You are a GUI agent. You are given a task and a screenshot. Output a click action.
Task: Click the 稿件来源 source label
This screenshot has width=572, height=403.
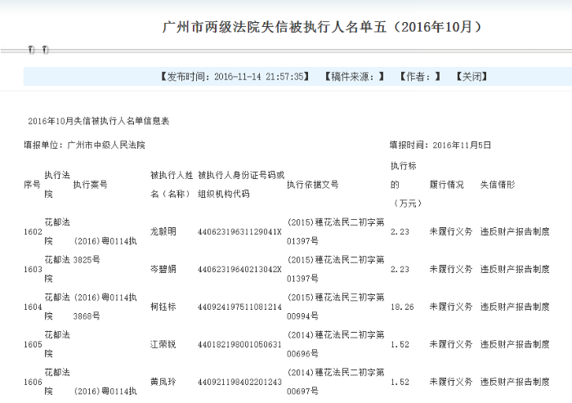coord(354,76)
